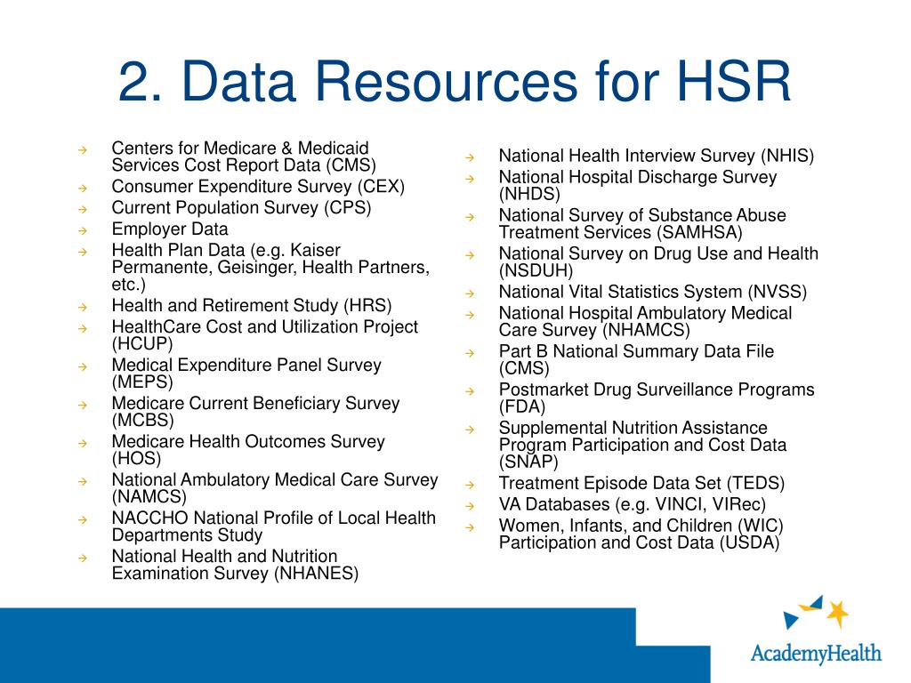Click 'Treatment Episode Data Set (TEDS)'
911x683 pixels.
click(642, 483)
